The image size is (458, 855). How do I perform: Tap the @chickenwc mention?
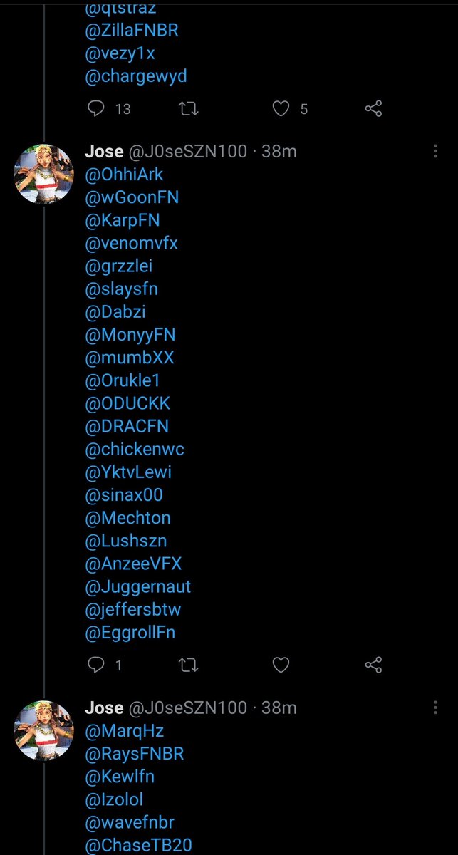coord(135,450)
